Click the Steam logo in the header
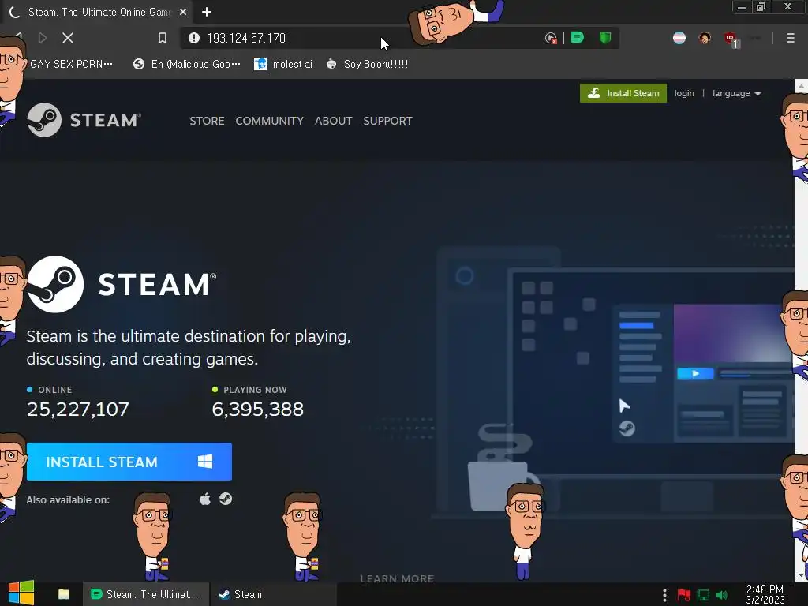808x606 pixels. click(x=84, y=120)
